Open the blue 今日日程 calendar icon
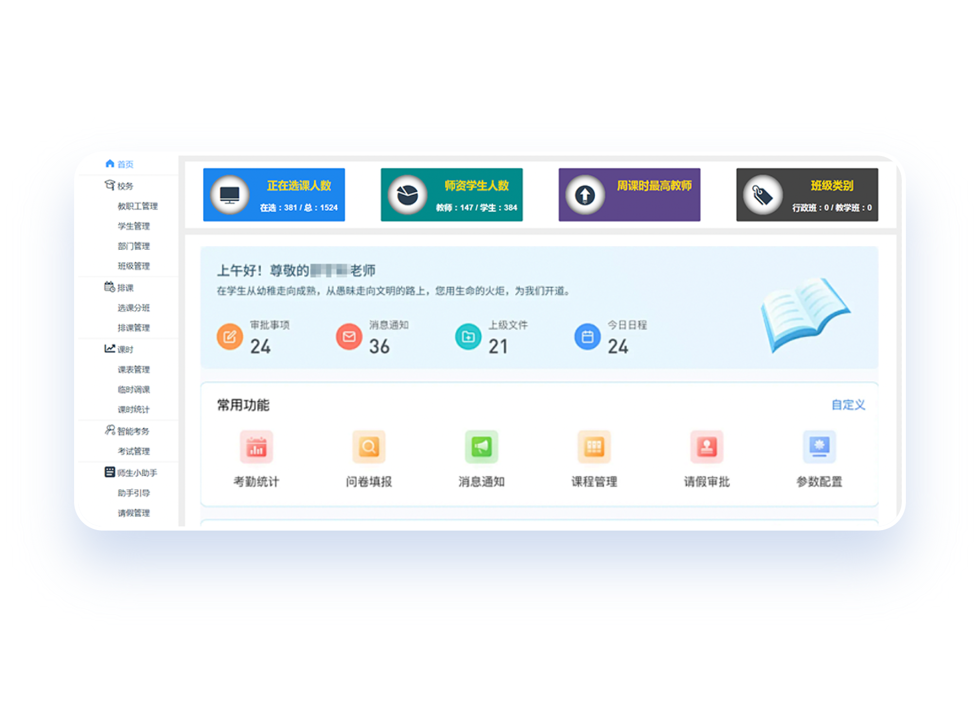The height and width of the screenshot is (716, 980). (587, 337)
